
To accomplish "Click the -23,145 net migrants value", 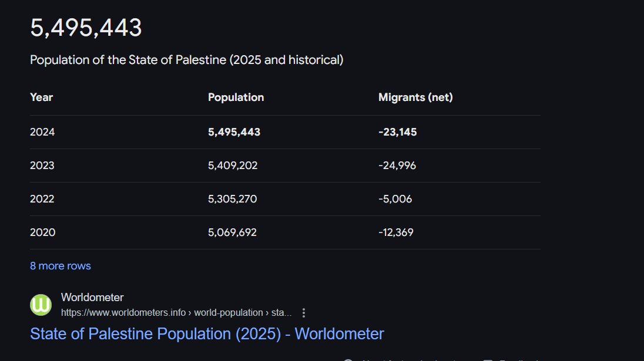I will 398,132.
